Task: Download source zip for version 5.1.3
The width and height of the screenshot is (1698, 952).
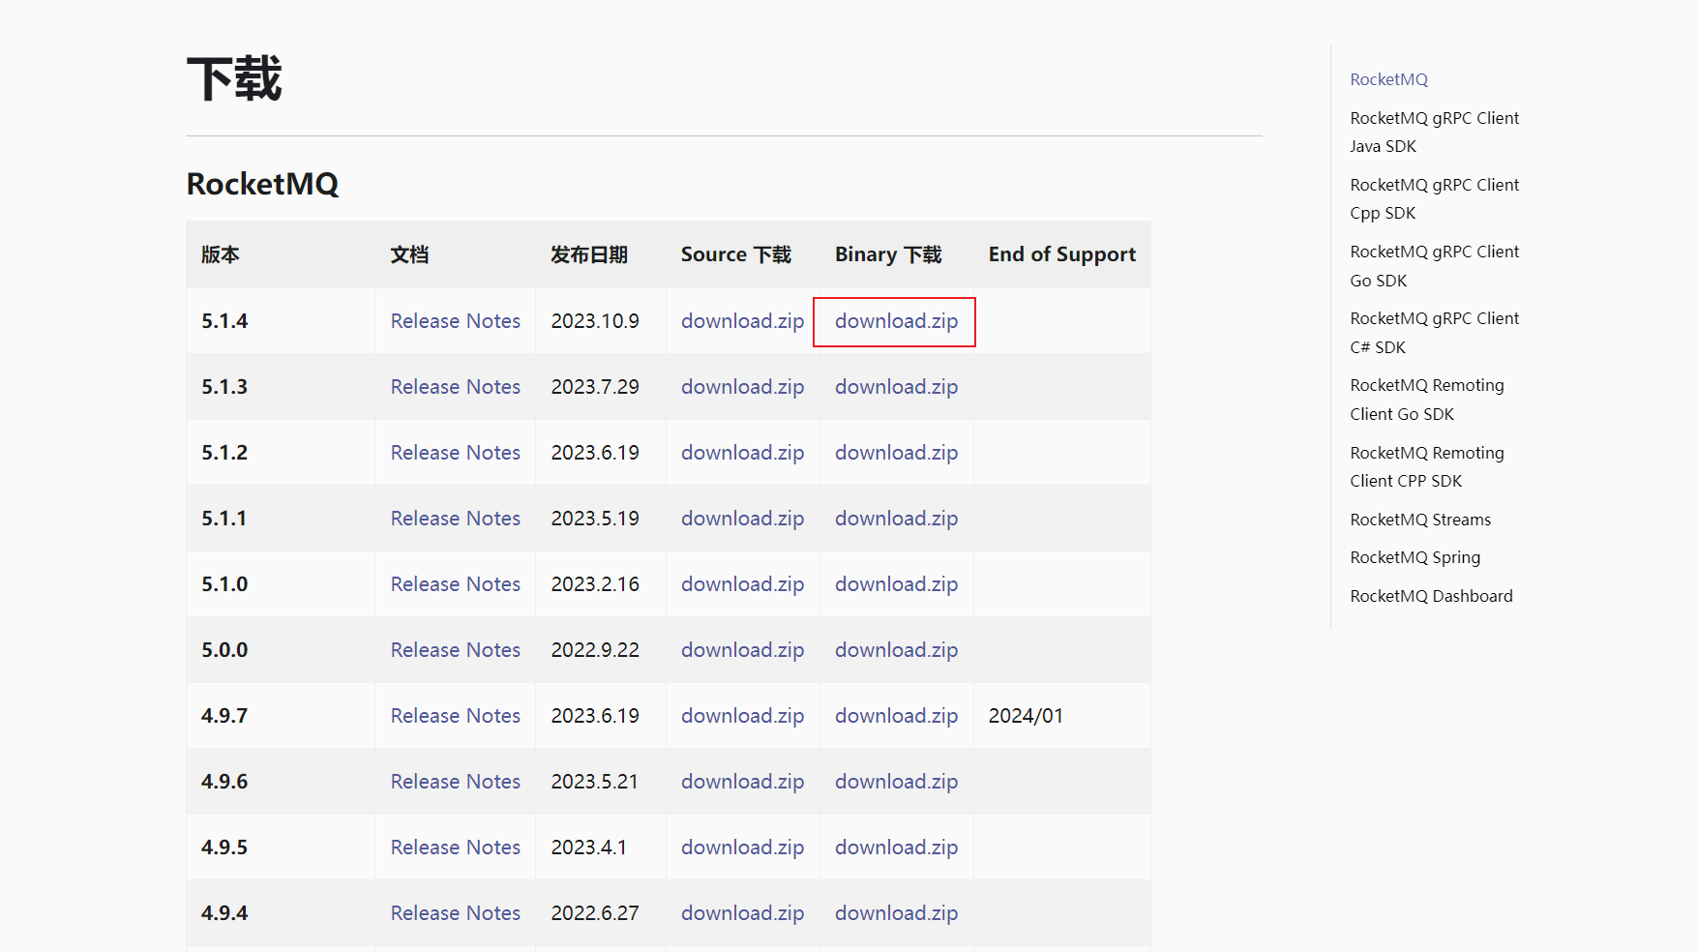Action: pos(742,387)
